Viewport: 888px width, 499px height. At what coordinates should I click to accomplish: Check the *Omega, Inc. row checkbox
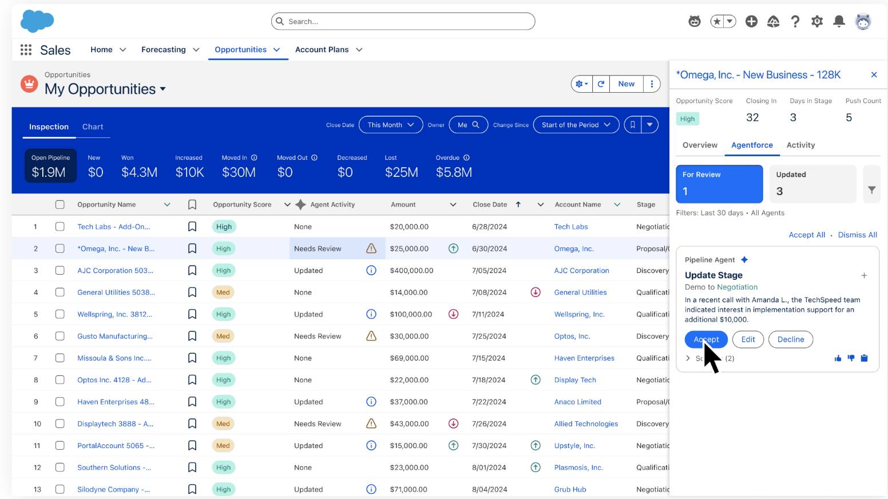tap(60, 248)
